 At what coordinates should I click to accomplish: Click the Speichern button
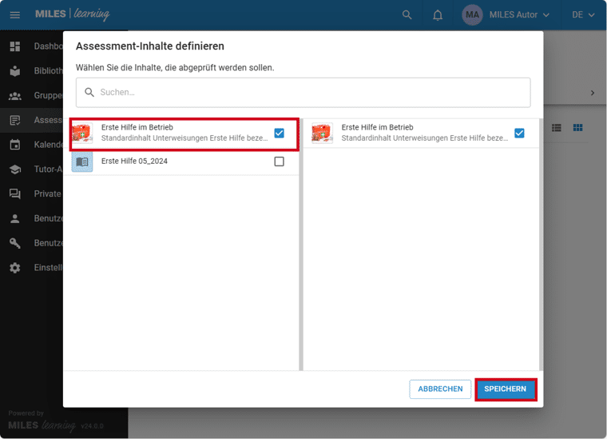[x=505, y=389]
